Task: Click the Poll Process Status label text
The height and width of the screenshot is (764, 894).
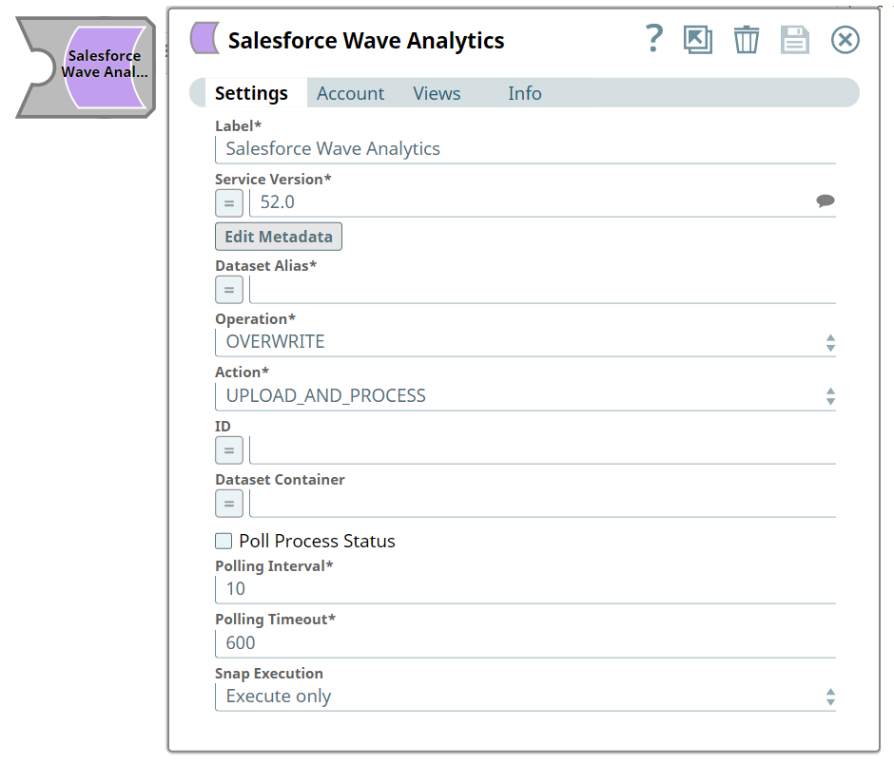Action: [x=317, y=541]
